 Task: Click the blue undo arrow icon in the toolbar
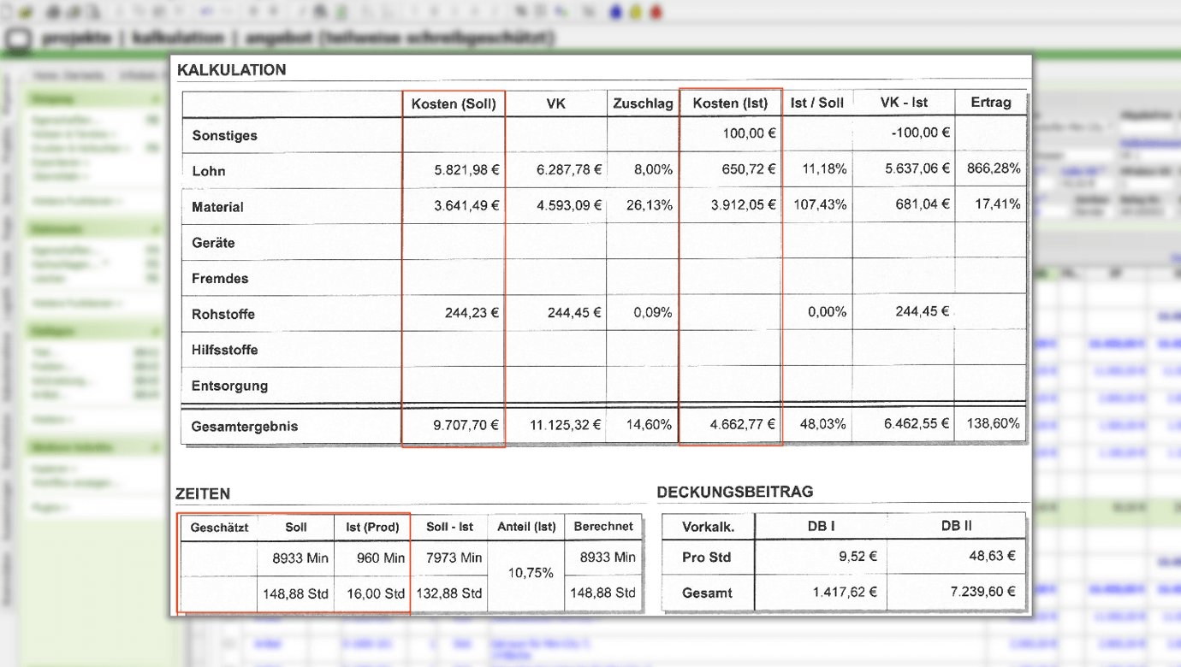click(208, 12)
